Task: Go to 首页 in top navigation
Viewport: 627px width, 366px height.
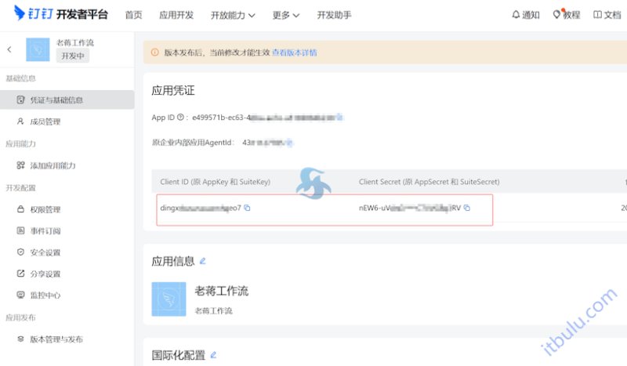Action: [x=133, y=15]
